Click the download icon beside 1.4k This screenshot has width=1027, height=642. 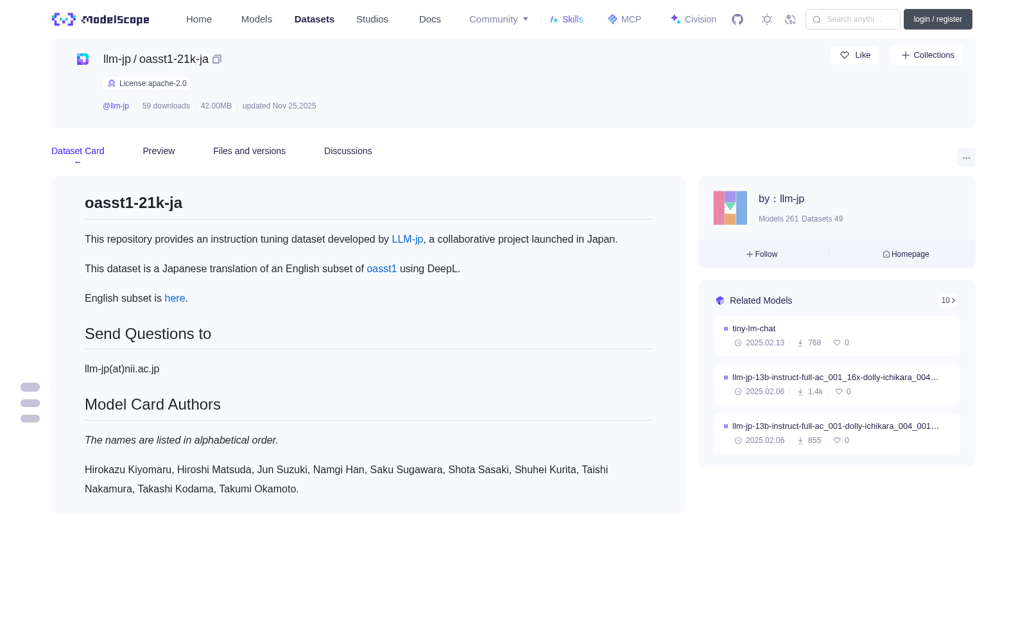pos(800,392)
